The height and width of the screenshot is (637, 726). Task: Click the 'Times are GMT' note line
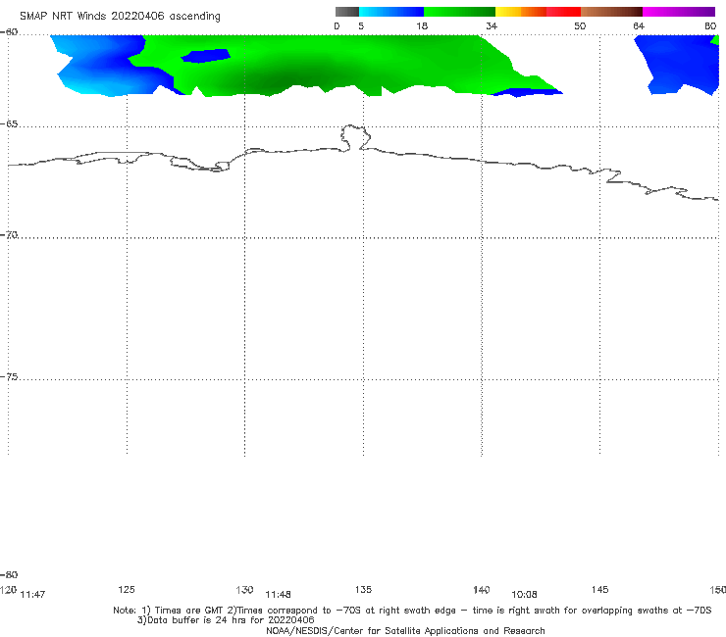tap(412, 611)
